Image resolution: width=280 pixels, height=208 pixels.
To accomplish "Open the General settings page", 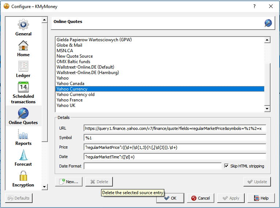I will [23, 27].
